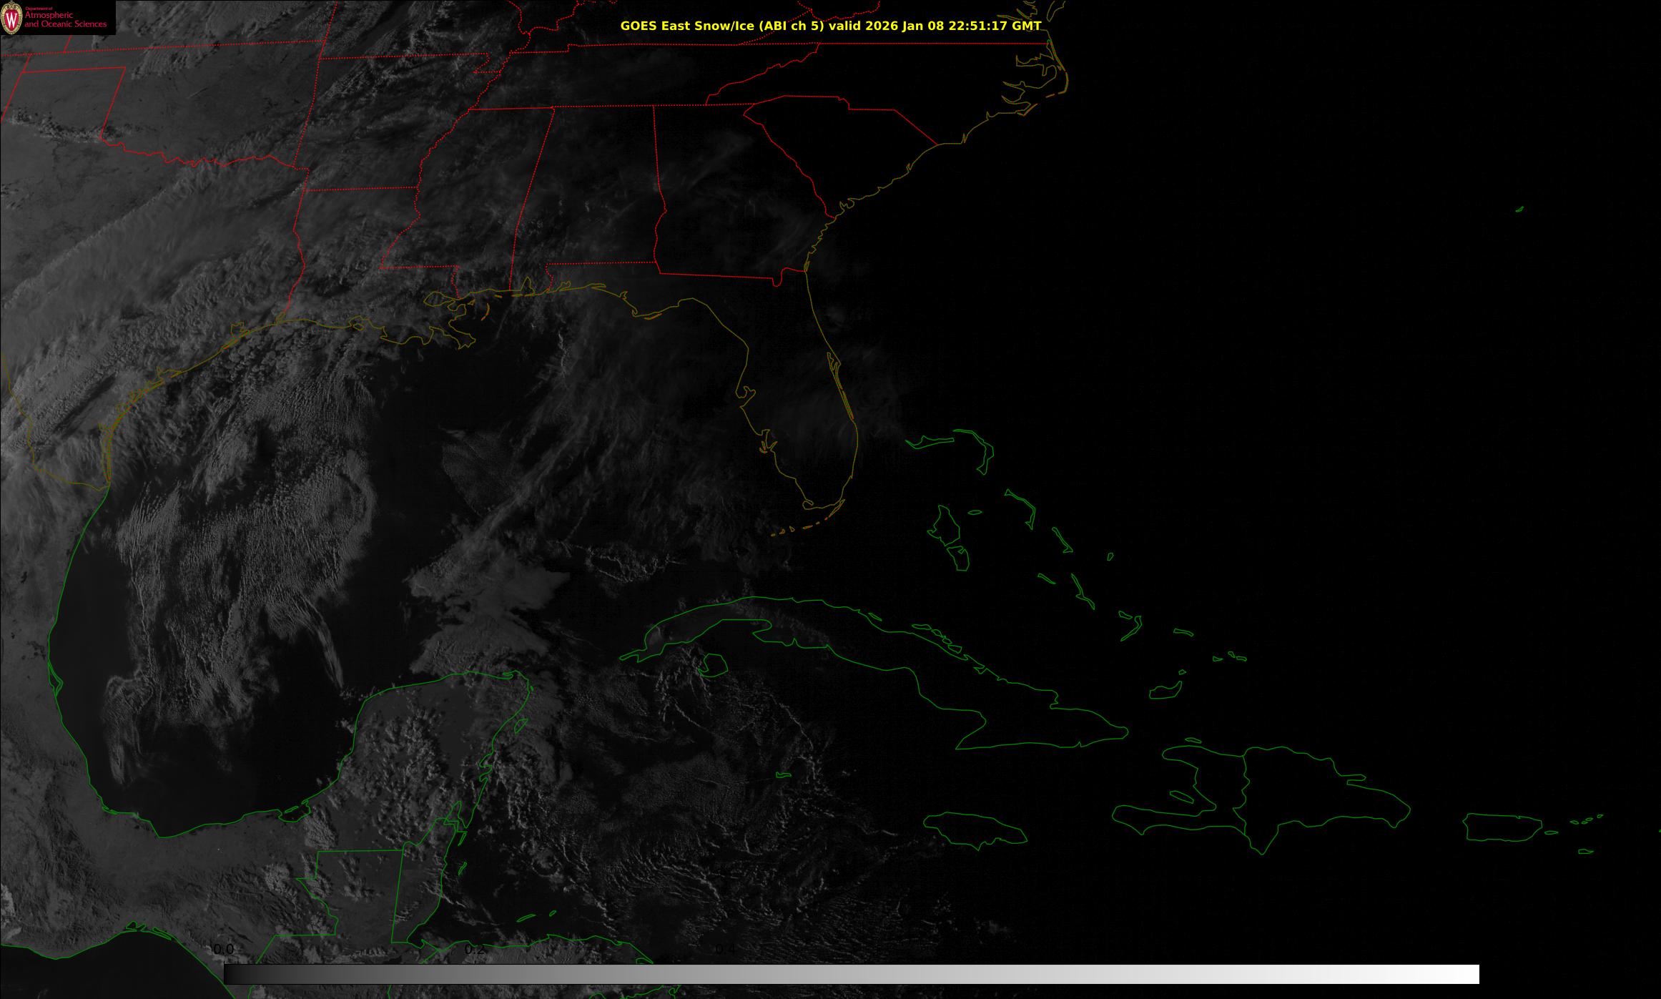The width and height of the screenshot is (1661, 999).
Task: Click the 0.0 colorbar label
Action: [224, 949]
